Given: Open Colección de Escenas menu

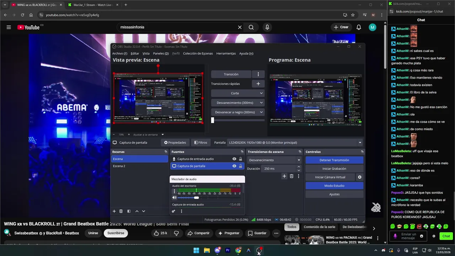Looking at the screenshot, I should pyautogui.click(x=198, y=53).
